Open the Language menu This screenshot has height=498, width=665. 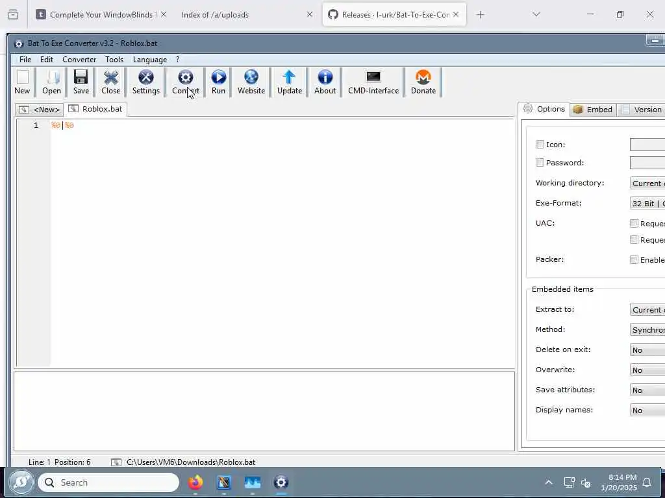pos(150,60)
